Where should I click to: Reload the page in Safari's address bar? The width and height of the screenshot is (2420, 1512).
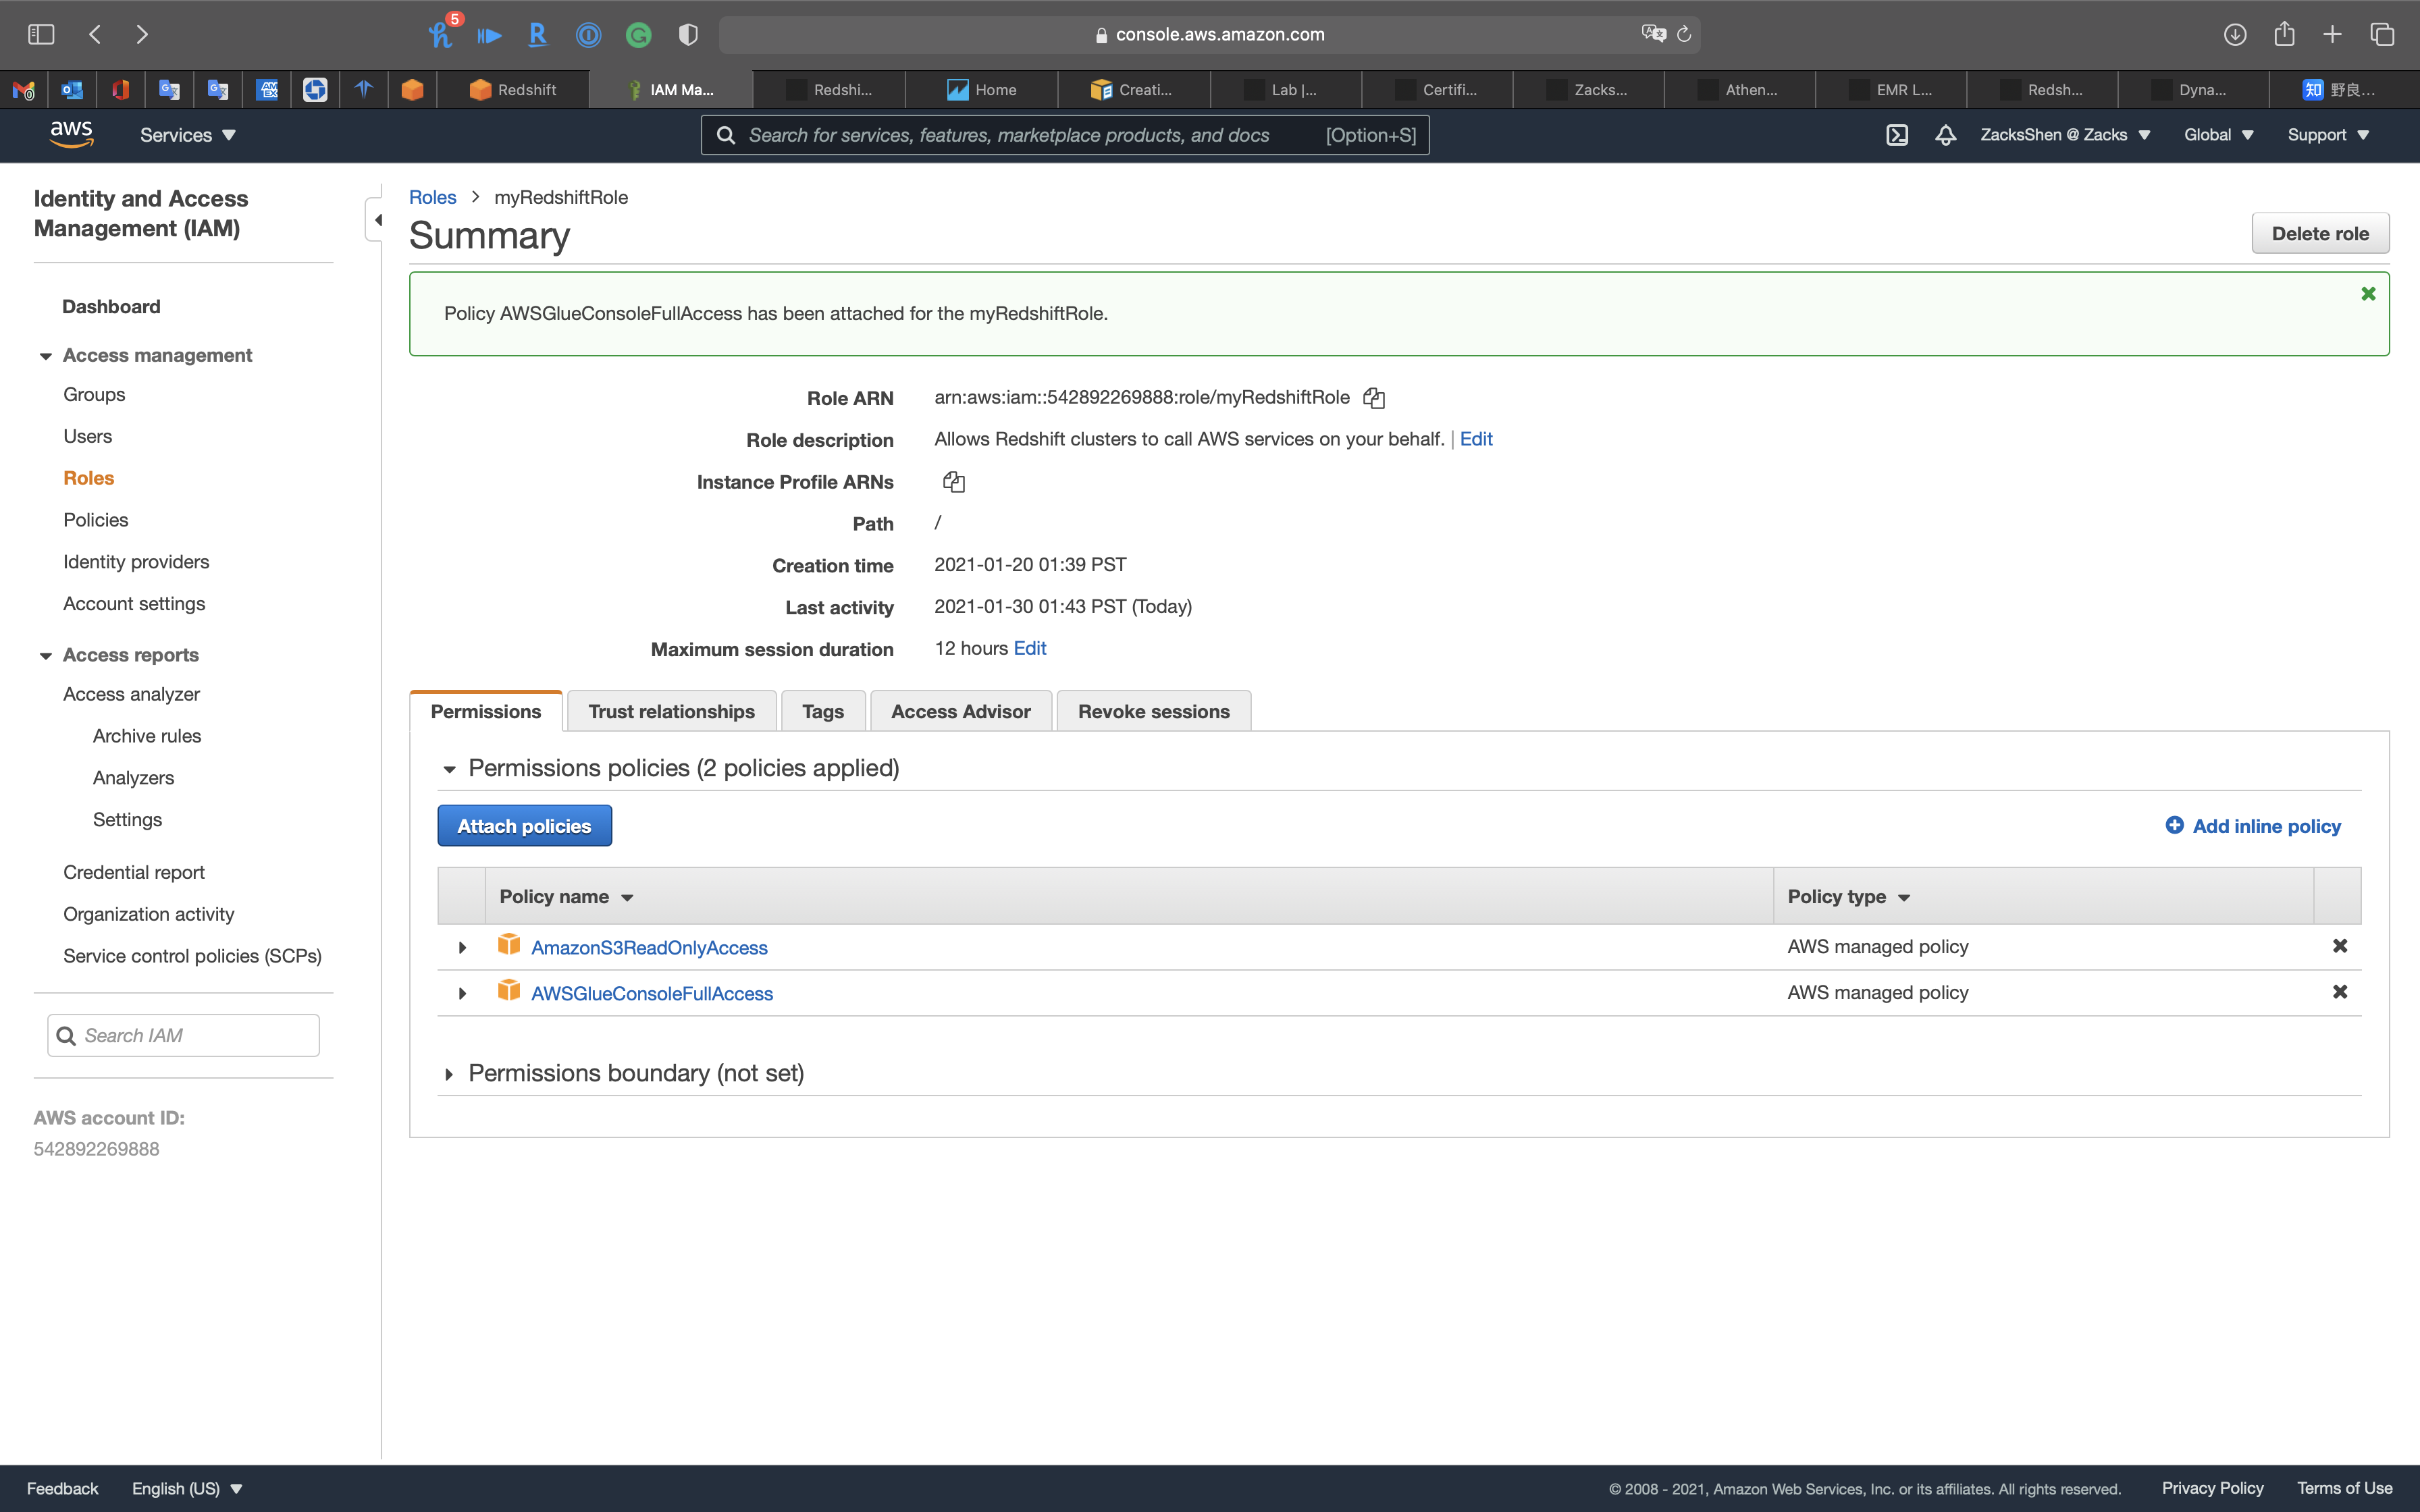coord(1684,34)
